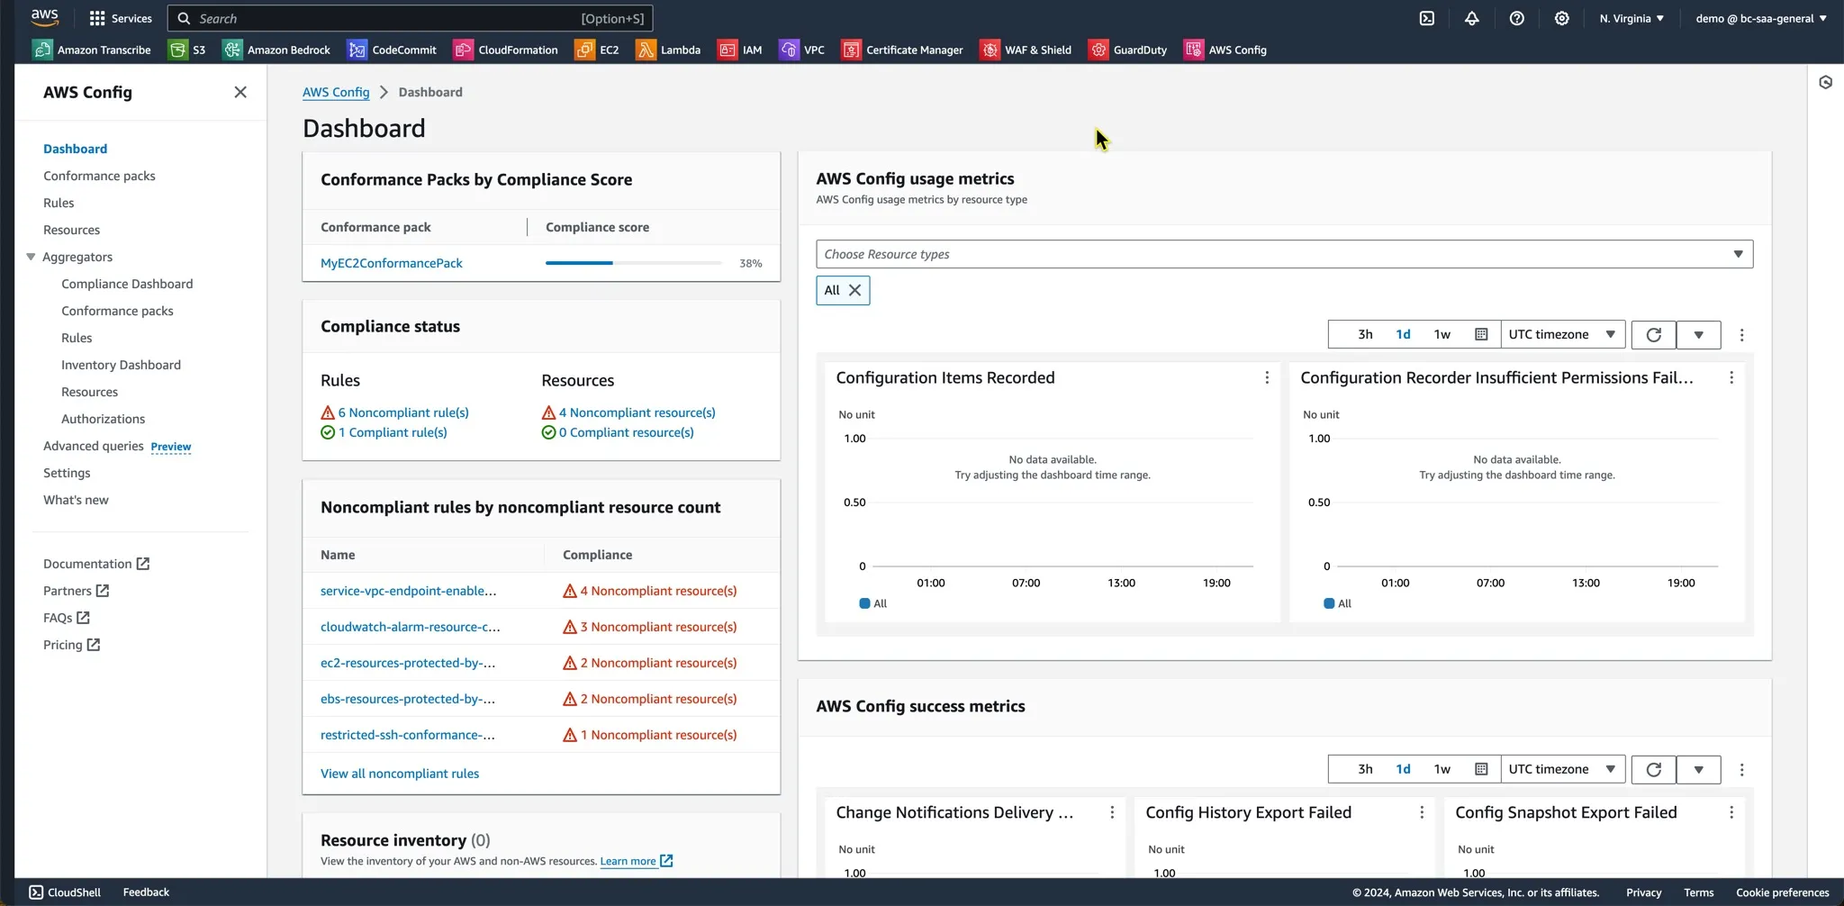The height and width of the screenshot is (906, 1844).
Task: Go to Rules in the main navigation
Action: click(x=59, y=203)
